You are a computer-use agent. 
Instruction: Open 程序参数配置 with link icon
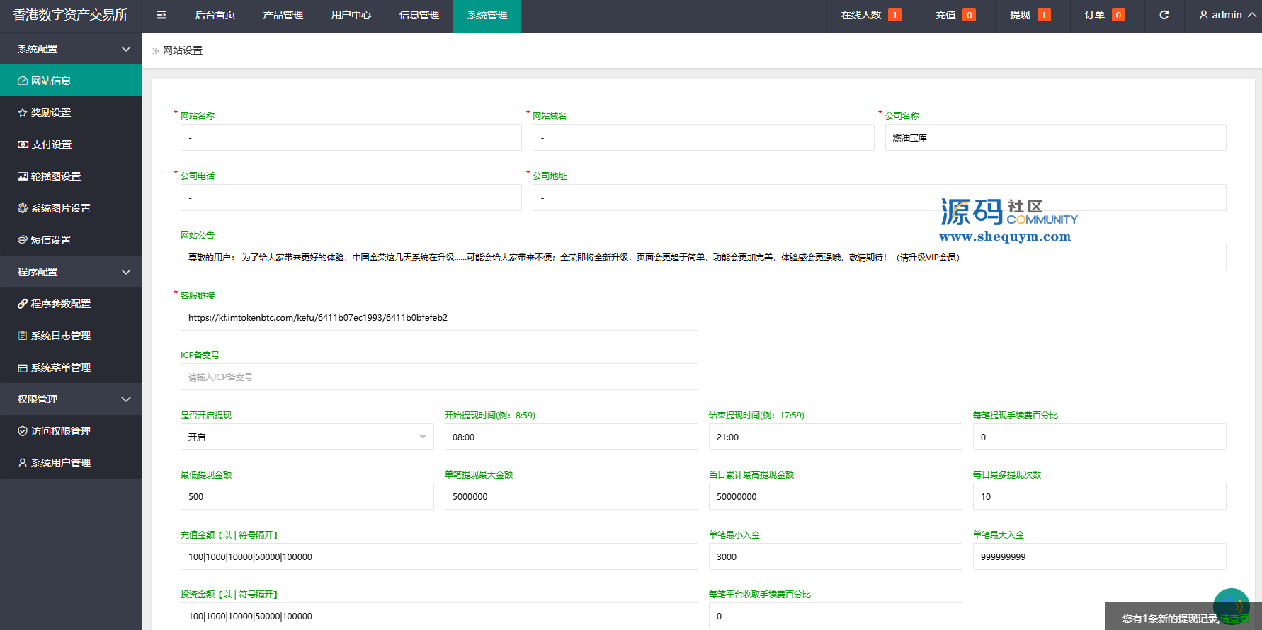60,304
